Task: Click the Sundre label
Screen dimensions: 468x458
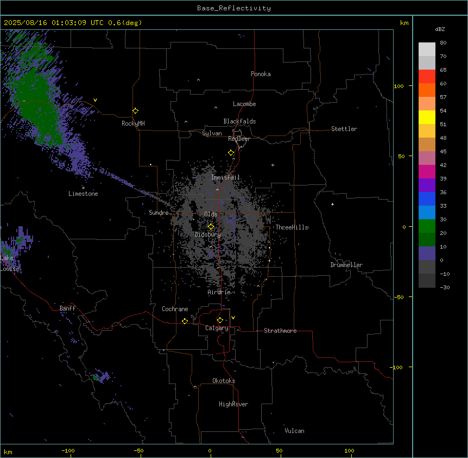Action: point(159,213)
